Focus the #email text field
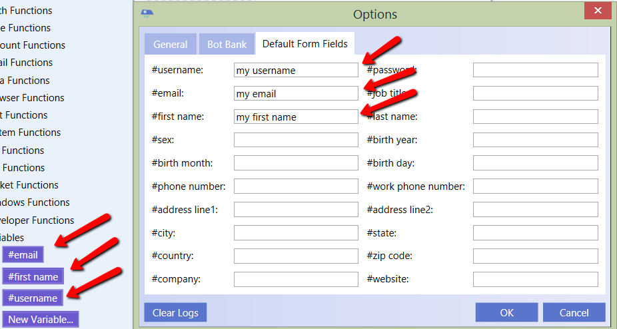 (x=296, y=93)
